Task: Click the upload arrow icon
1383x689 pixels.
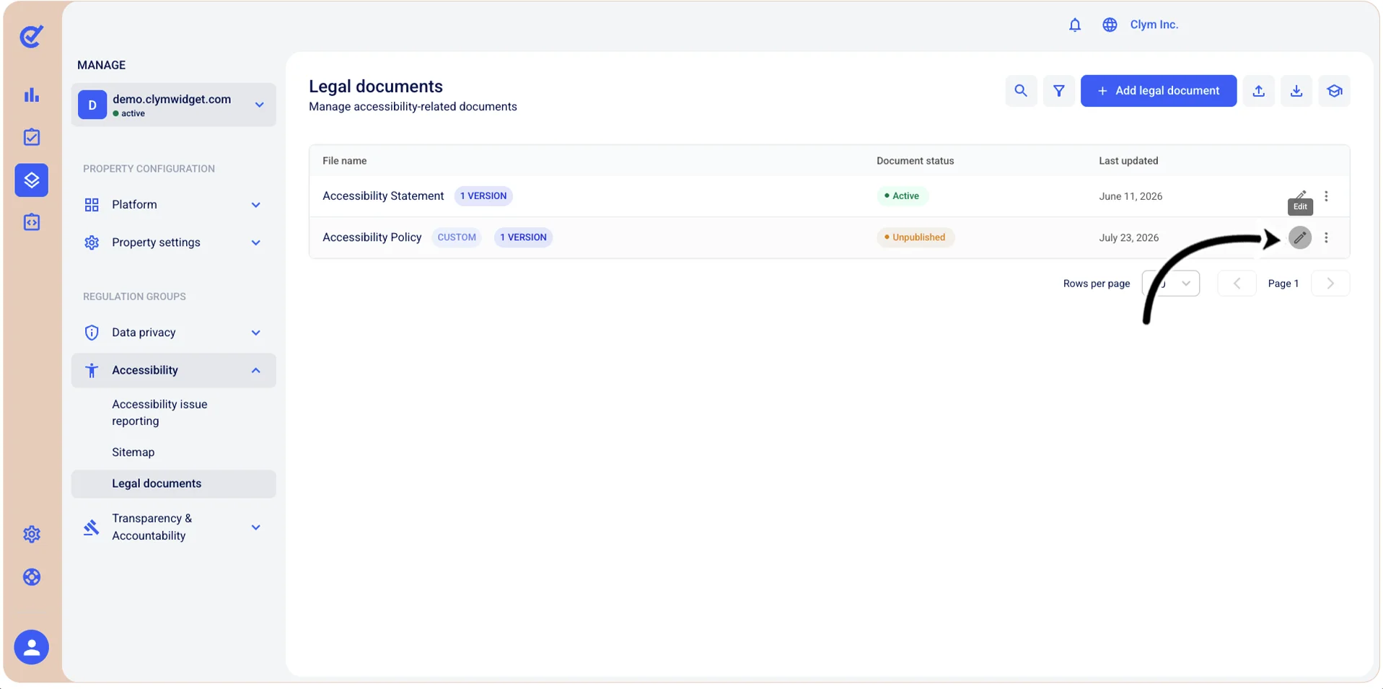Action: pyautogui.click(x=1259, y=91)
